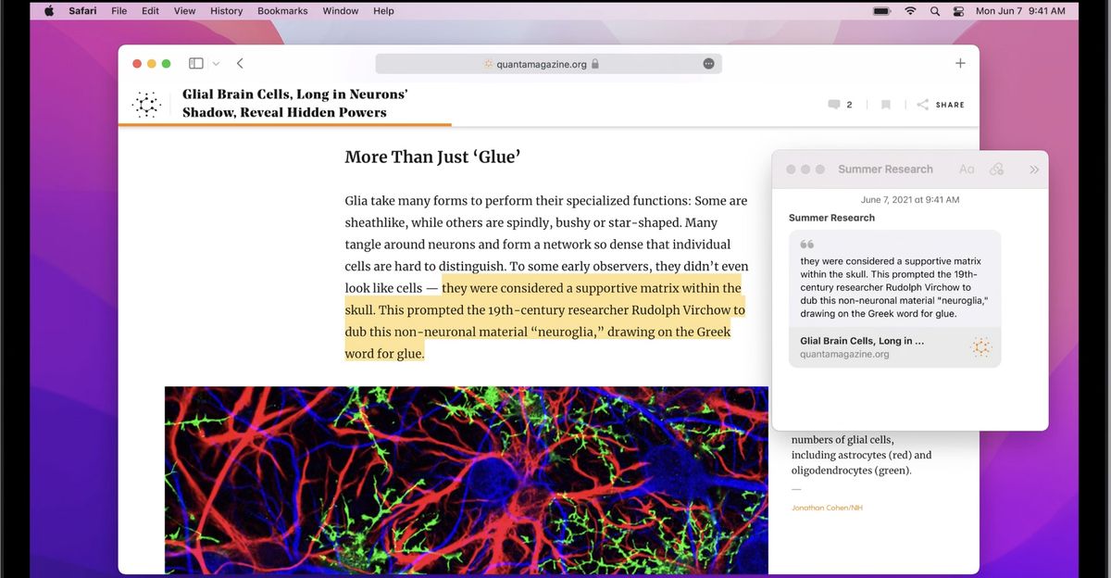Click the SHARE label in the article header
Image resolution: width=1111 pixels, height=578 pixels.
pyautogui.click(x=948, y=104)
